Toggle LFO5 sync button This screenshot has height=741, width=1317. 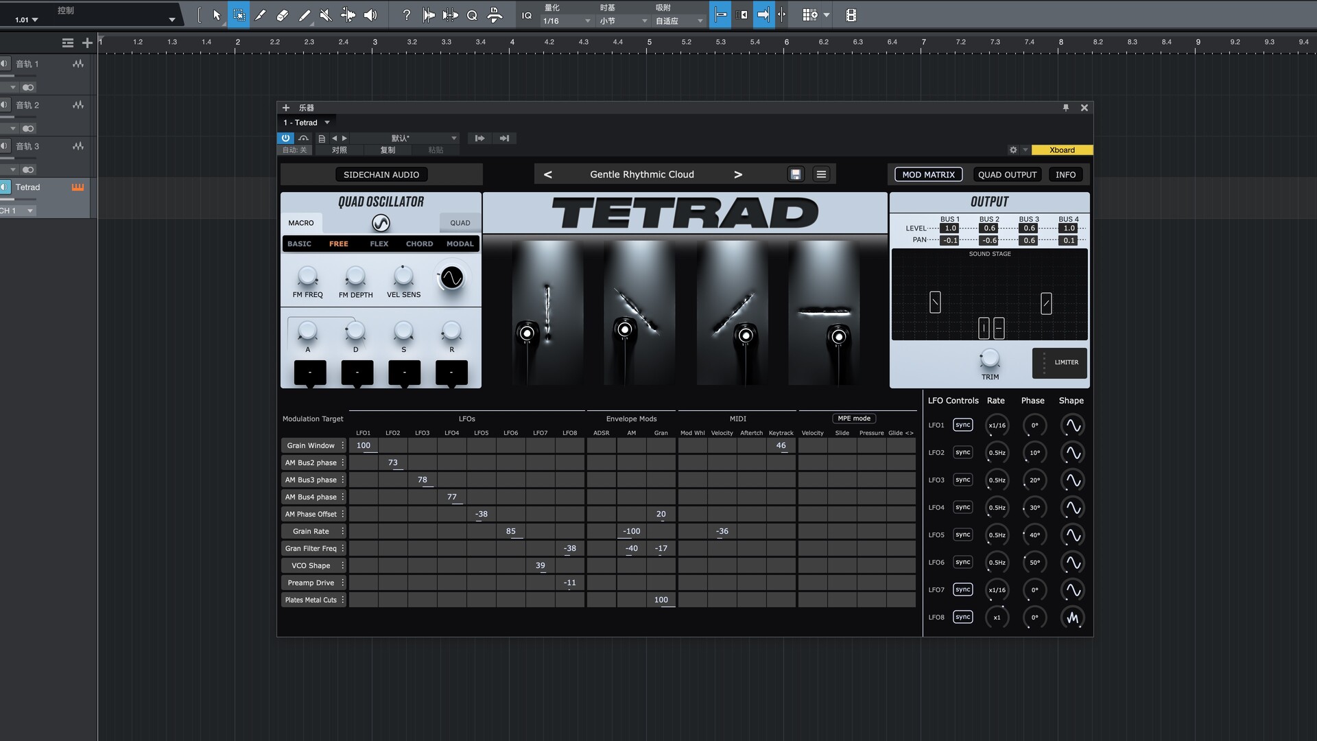coord(963,534)
